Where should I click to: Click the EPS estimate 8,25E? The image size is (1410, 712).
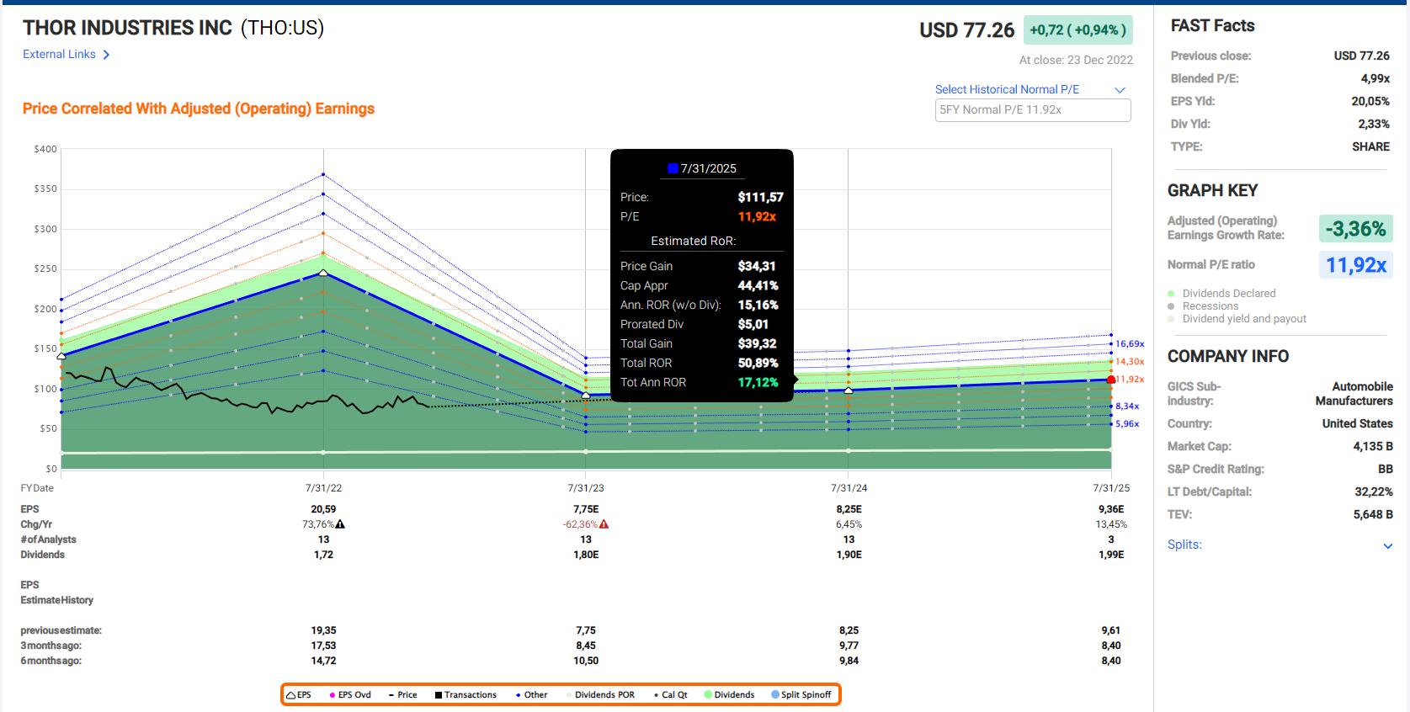coord(849,509)
